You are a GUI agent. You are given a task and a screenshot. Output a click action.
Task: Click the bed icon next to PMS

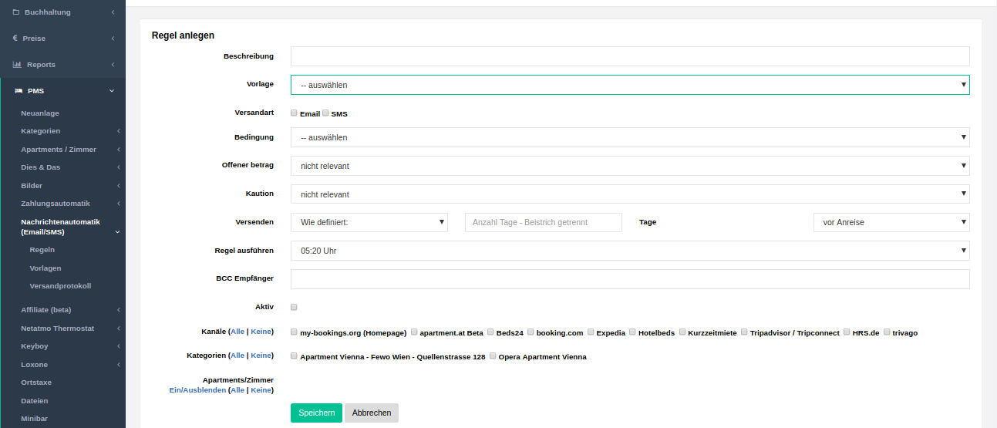(19, 90)
